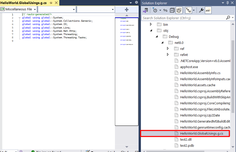Open the middle type navigation dropdown
The width and height of the screenshot is (236, 152).
[57, 9]
